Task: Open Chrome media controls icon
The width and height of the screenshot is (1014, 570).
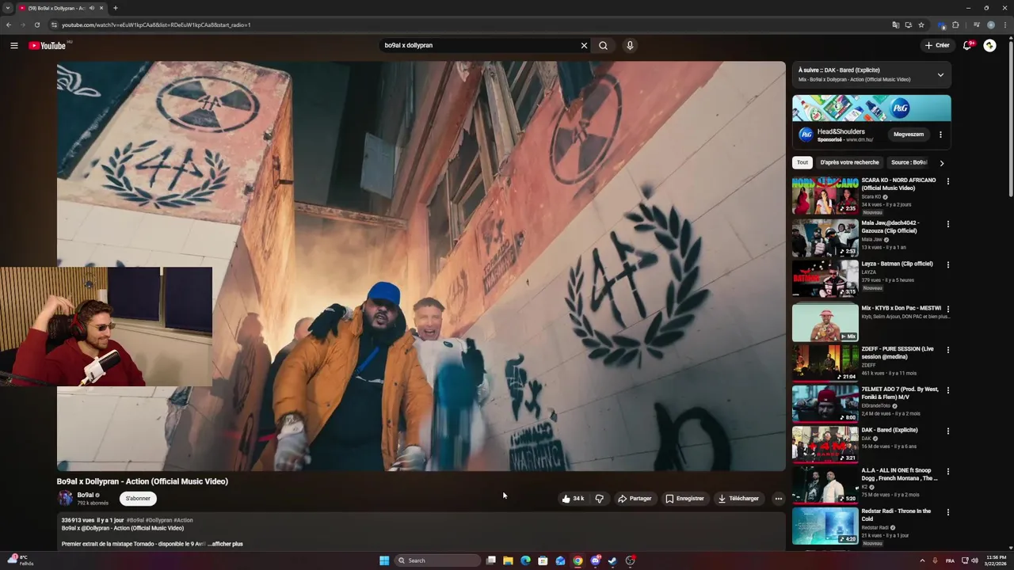Action: click(x=976, y=25)
